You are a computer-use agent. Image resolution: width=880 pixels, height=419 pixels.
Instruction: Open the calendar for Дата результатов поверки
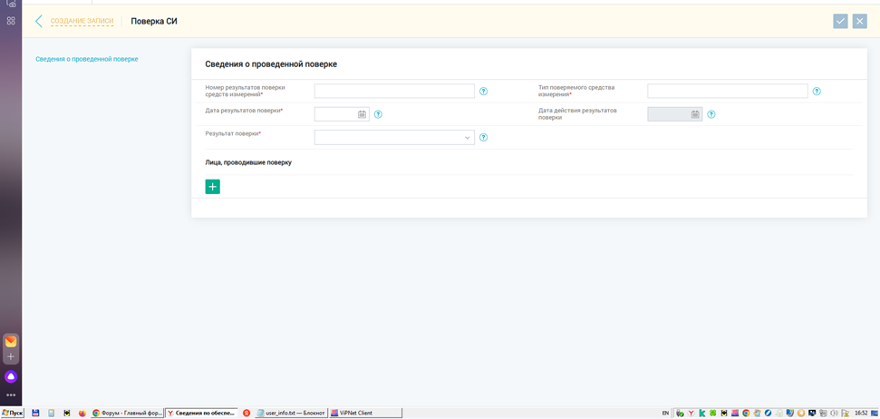tap(362, 114)
